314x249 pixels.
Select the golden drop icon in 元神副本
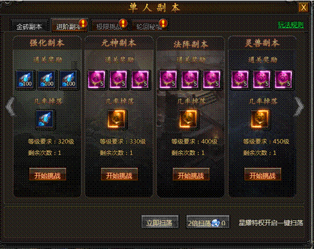[x=117, y=119]
